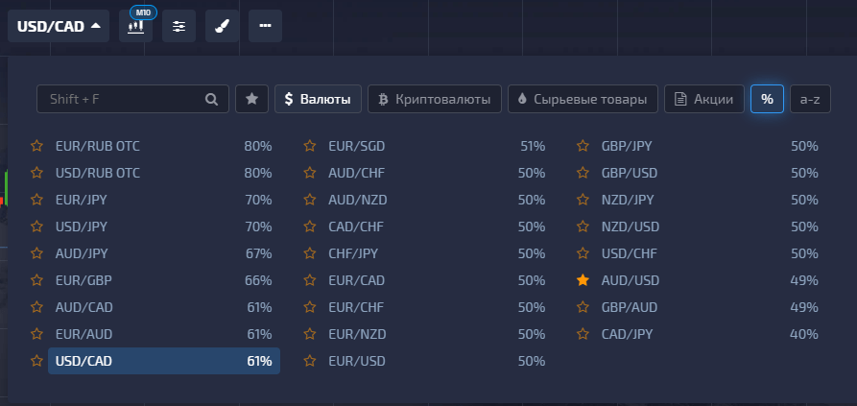Sort assets alphabetically with a-z button
The image size is (857, 406).
[809, 99]
